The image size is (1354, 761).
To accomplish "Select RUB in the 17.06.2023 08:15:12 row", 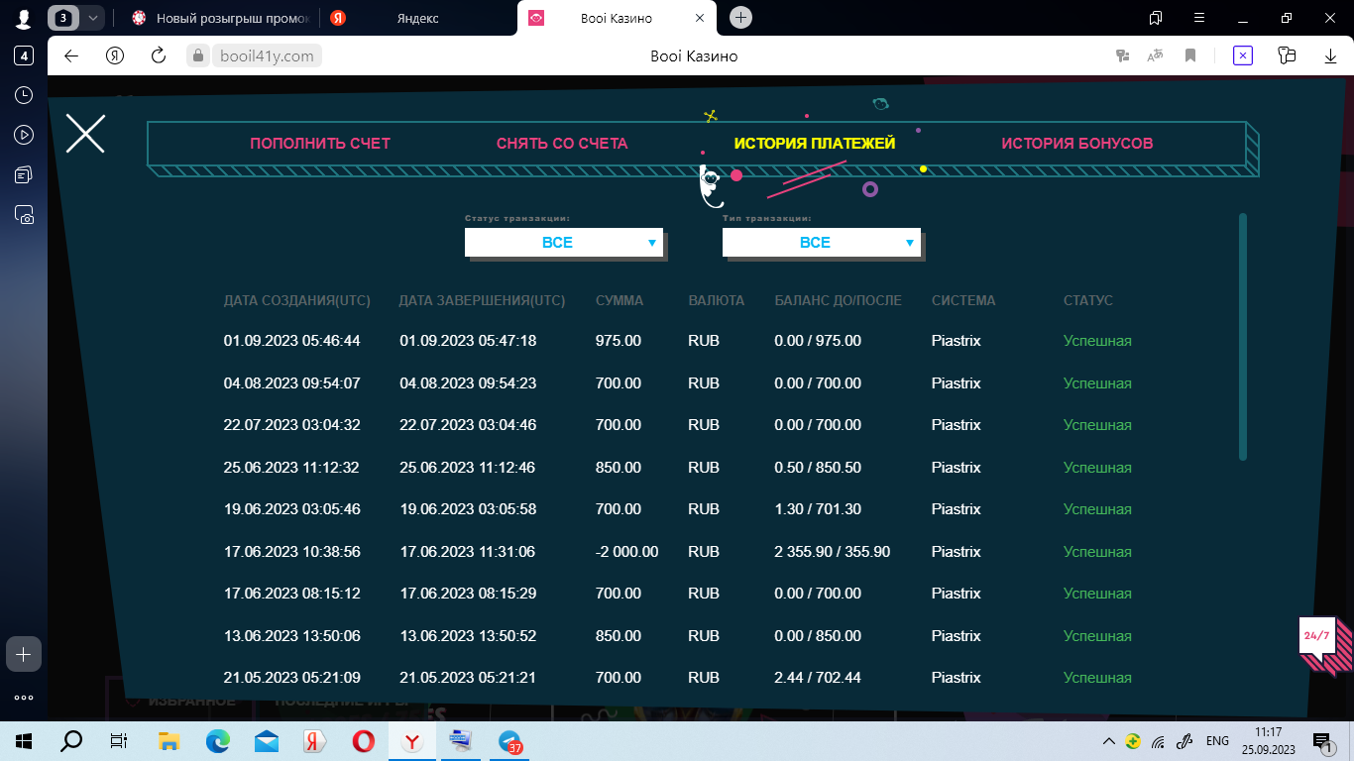I will coord(704,594).
